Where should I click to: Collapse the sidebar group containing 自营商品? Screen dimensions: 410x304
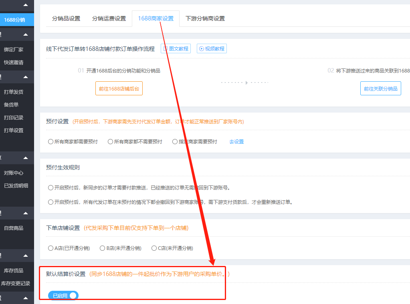coord(26,213)
